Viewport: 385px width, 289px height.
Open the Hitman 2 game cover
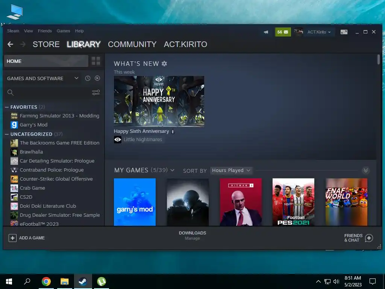pos(241,202)
